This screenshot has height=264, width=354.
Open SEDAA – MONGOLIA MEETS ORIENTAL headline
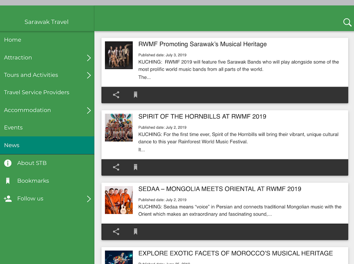point(220,189)
